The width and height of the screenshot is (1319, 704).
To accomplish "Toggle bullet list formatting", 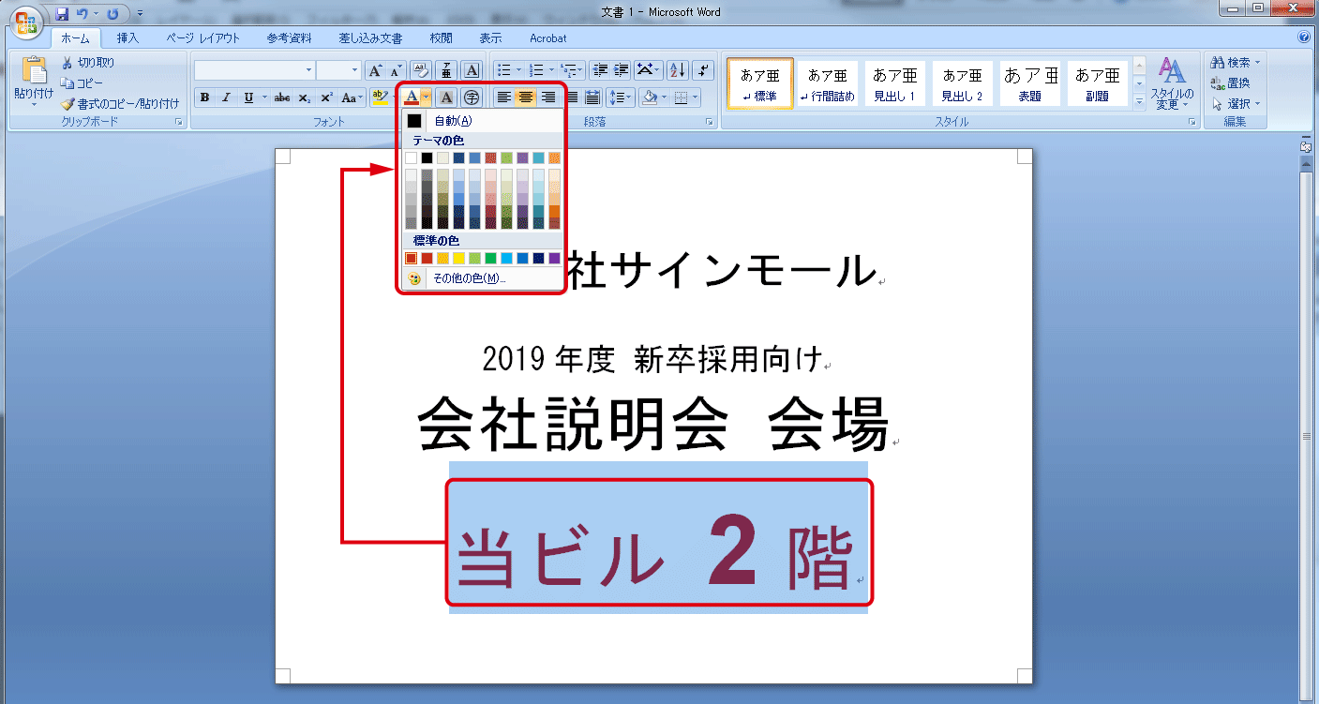I will point(502,69).
